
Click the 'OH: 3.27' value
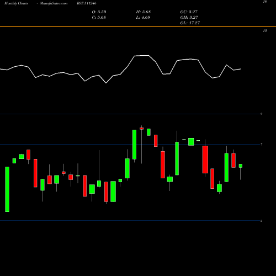(189, 18)
